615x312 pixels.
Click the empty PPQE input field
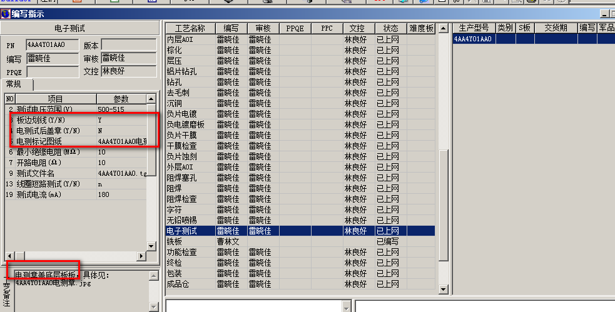(x=53, y=72)
